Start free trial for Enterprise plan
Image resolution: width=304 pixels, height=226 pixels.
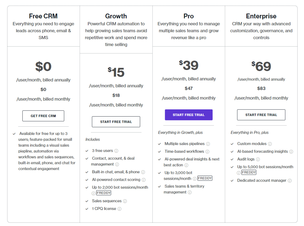(261, 115)
